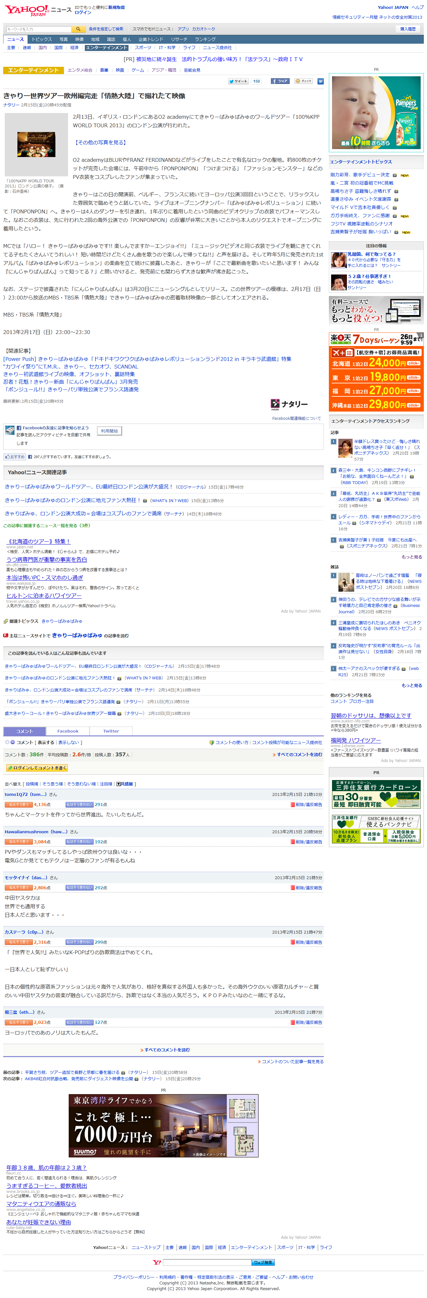Expand もっと見る under 雑誌 ranking
This screenshot has height=1298, width=427.
(411, 685)
